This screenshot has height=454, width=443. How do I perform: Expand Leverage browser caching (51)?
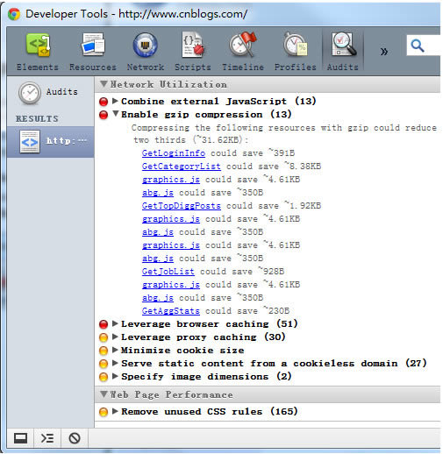click(115, 323)
